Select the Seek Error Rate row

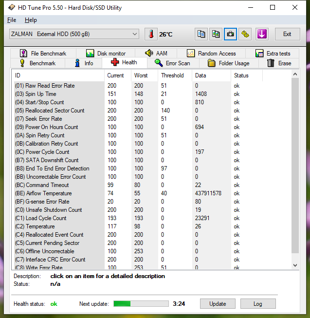coord(138,119)
